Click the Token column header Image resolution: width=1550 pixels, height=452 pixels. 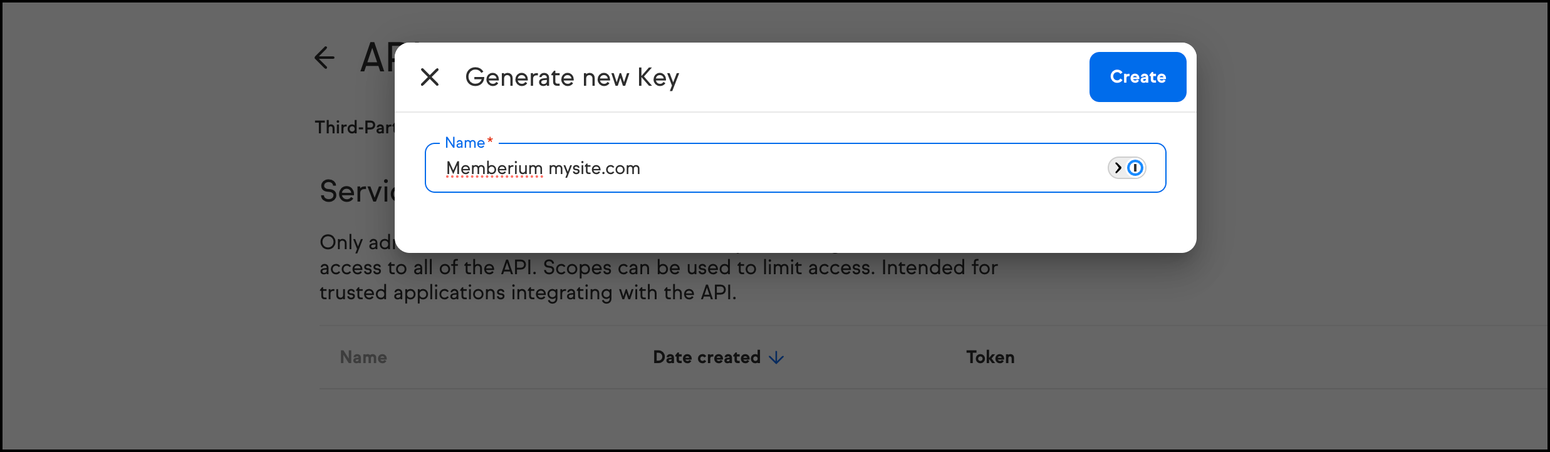click(991, 357)
